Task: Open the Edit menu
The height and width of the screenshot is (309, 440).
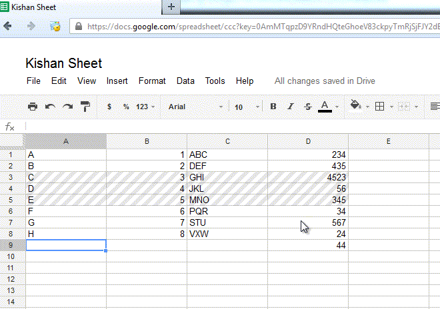Action: pyautogui.click(x=59, y=81)
